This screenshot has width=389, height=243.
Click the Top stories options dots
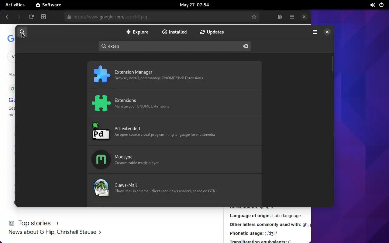tap(57, 224)
